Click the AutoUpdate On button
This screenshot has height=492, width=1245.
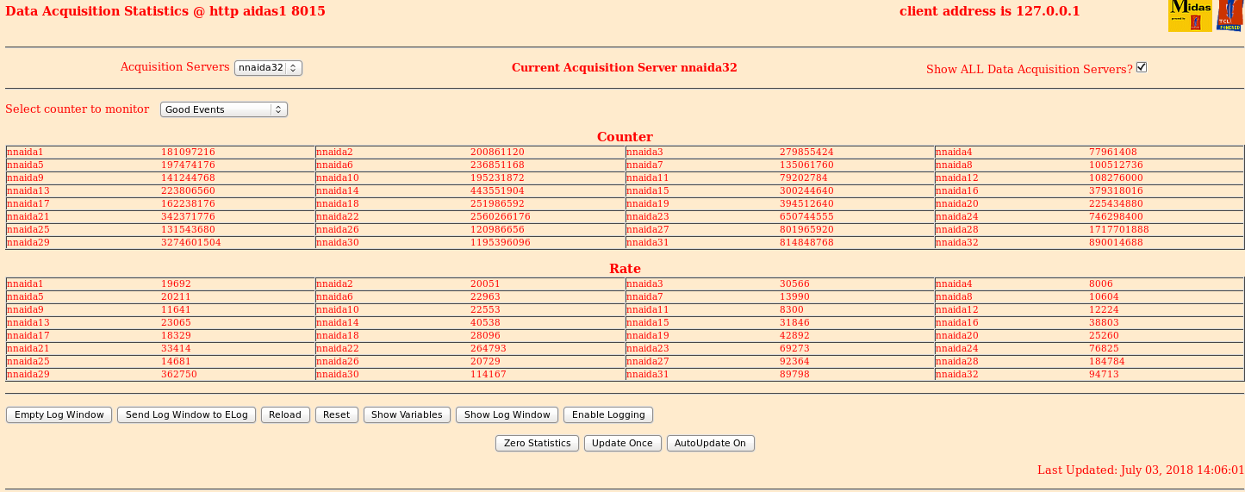click(x=710, y=443)
